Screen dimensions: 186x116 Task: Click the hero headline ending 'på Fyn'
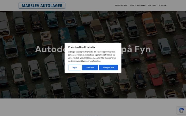(x=93, y=49)
